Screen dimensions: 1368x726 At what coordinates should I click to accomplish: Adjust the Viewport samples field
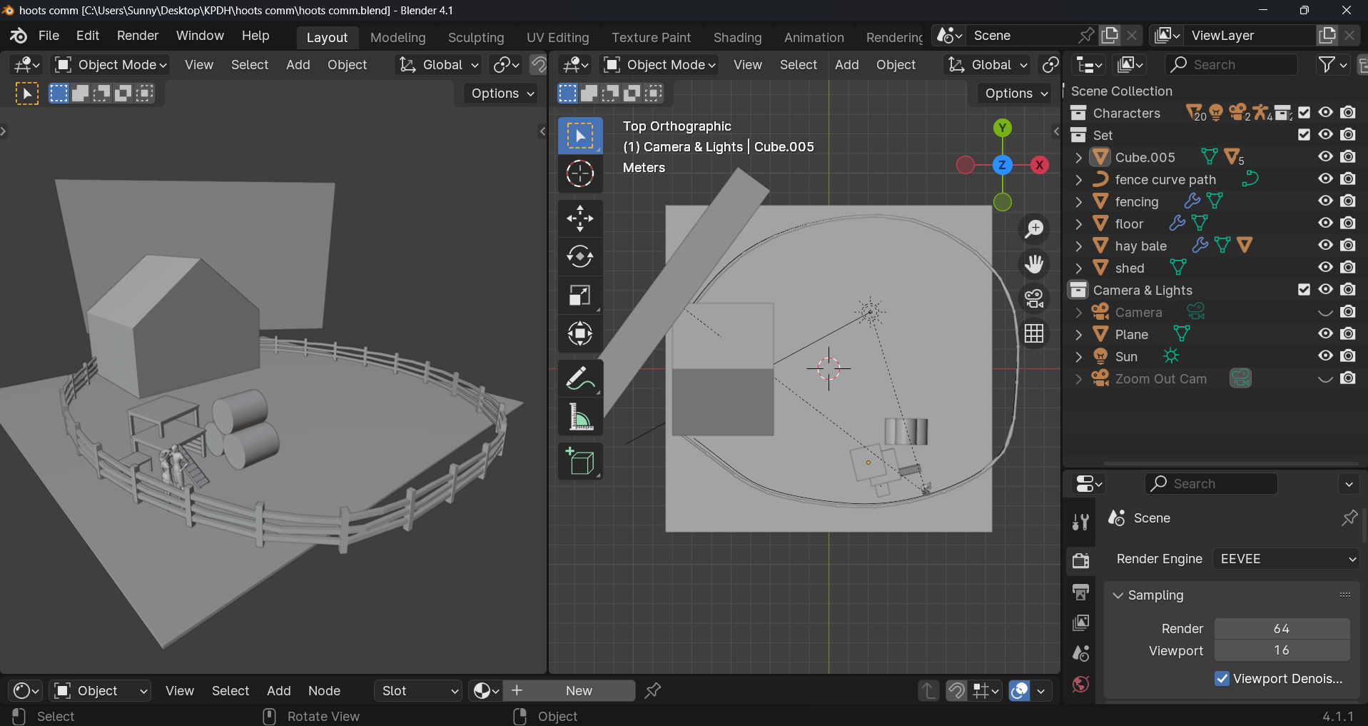point(1282,650)
